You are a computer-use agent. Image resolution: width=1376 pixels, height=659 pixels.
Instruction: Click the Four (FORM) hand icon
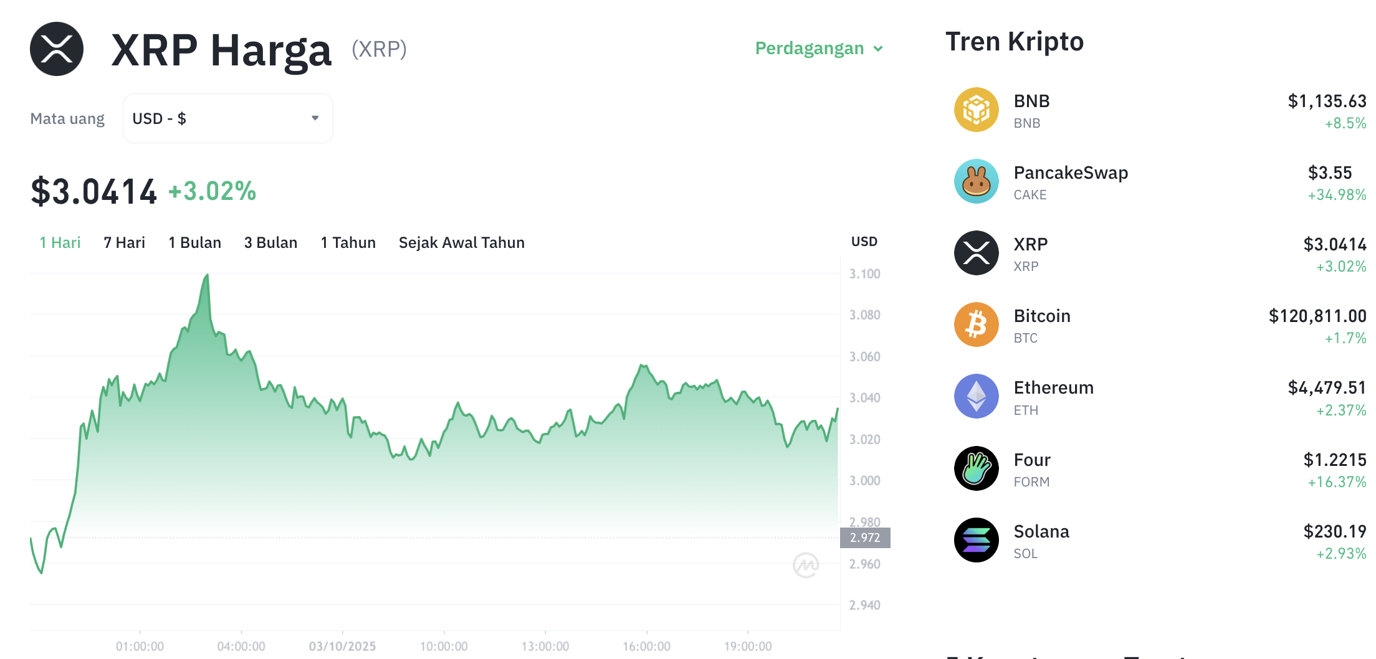(976, 468)
